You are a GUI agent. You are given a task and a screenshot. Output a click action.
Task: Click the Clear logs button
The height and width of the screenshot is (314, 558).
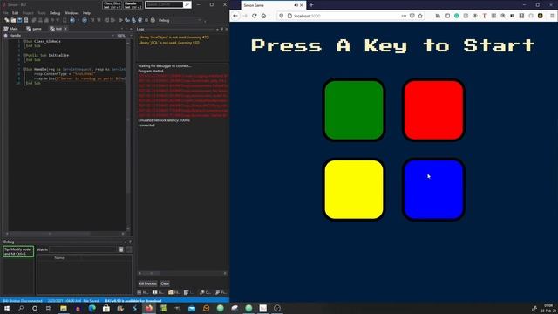(165, 283)
